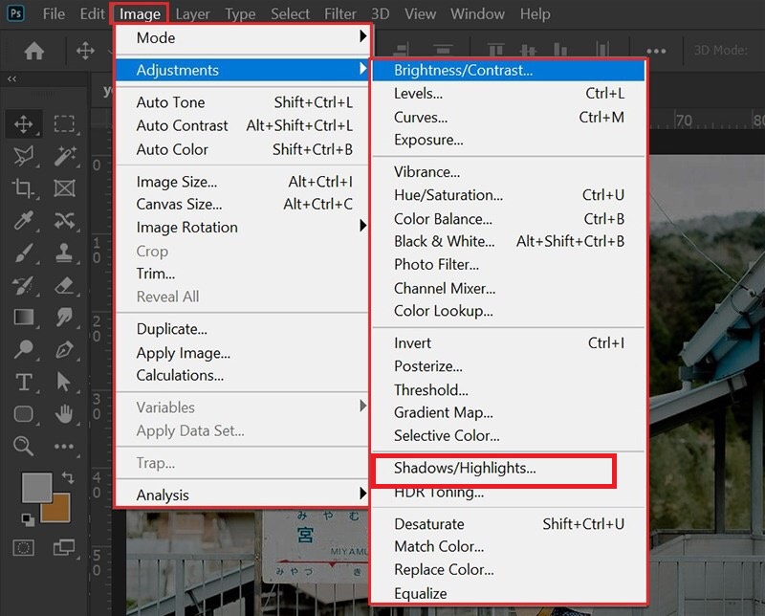Select the Rounded Rectangle shape tool

click(23, 414)
